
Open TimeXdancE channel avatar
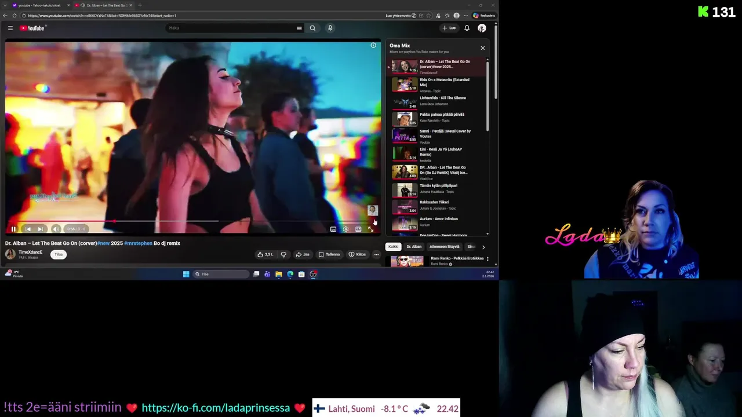coord(10,254)
